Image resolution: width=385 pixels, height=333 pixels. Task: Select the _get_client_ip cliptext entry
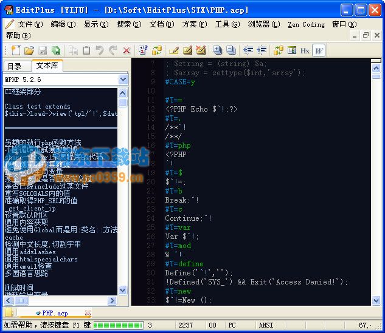32,209
